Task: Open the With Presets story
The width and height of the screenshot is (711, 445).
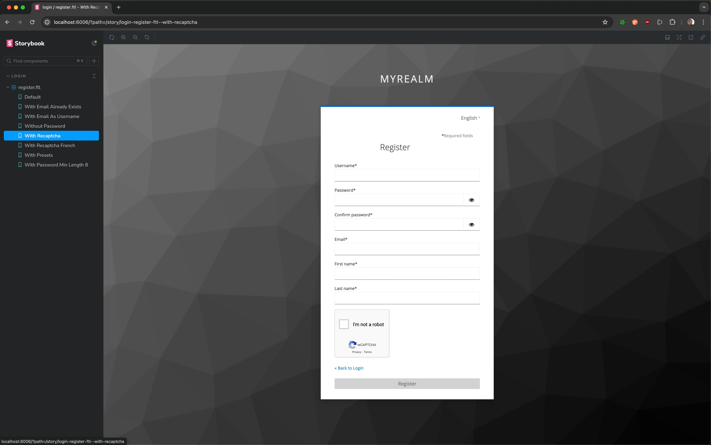Action: click(39, 155)
